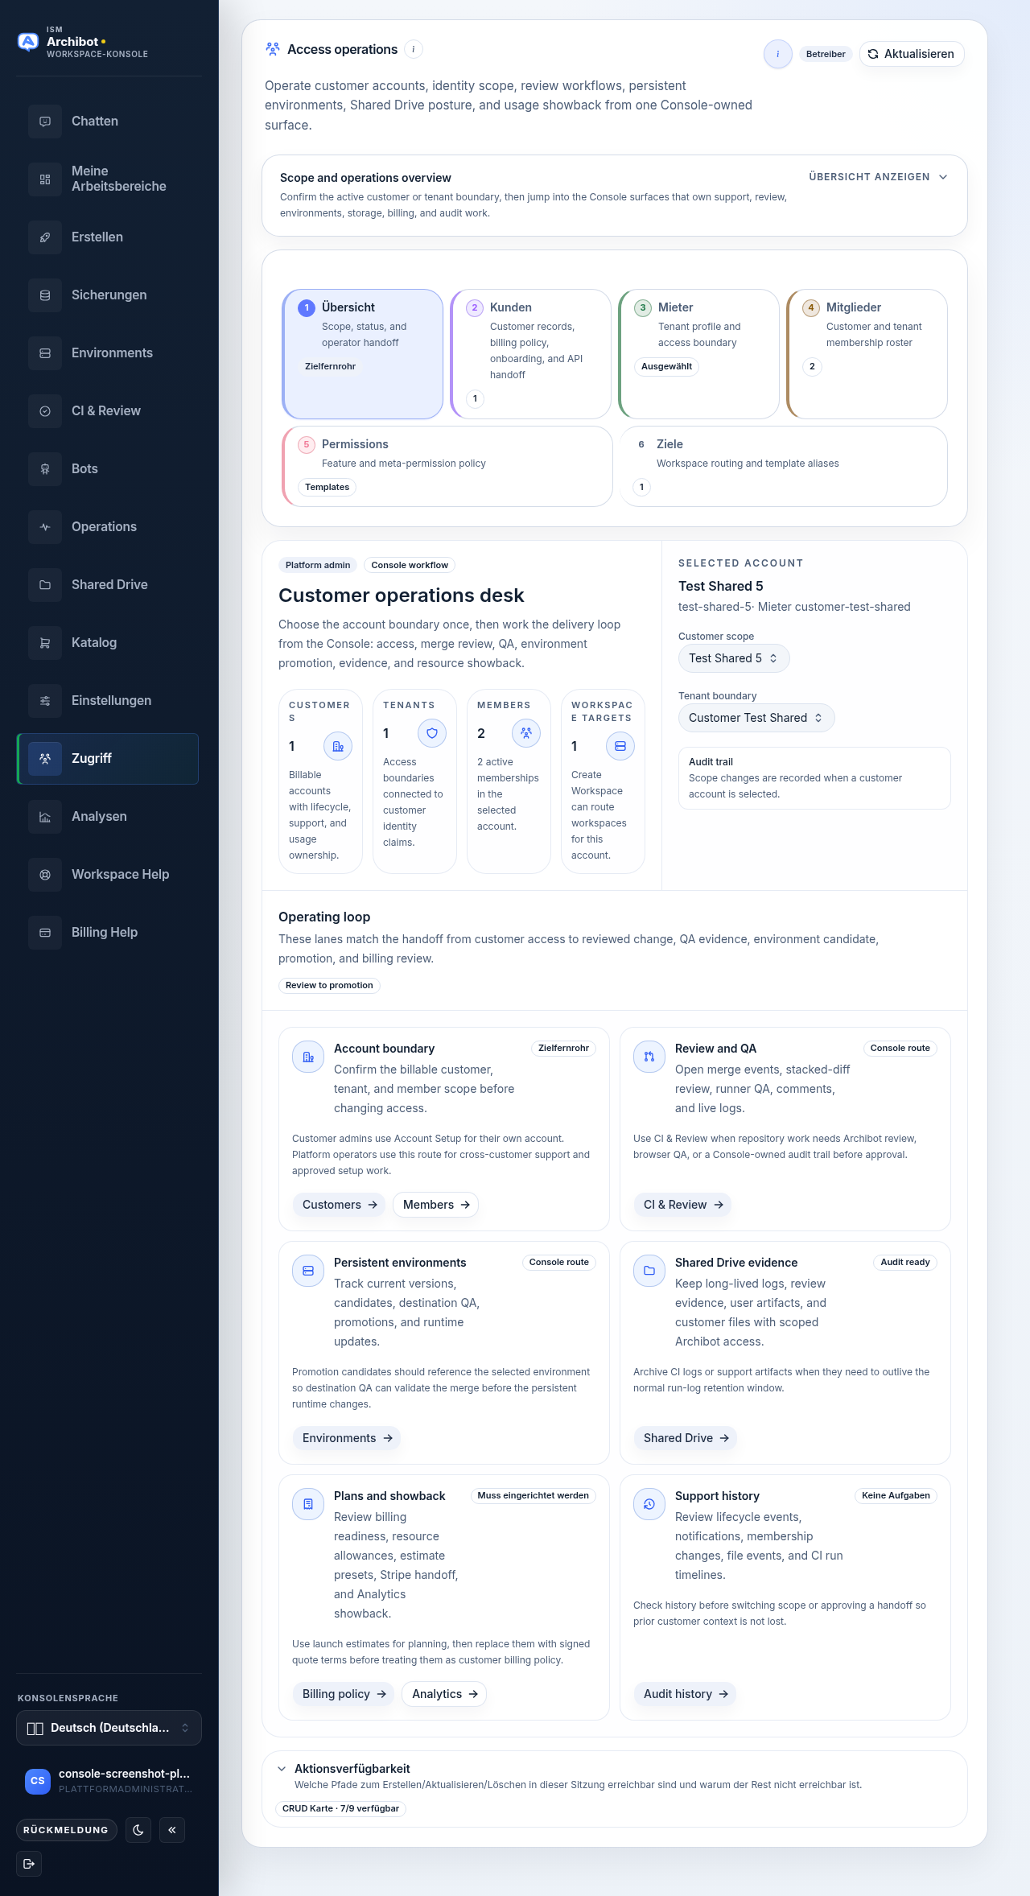Viewport: 1030px width, 1896px height.
Task: Click the Einstellungen sliders icon
Action: 45,701
